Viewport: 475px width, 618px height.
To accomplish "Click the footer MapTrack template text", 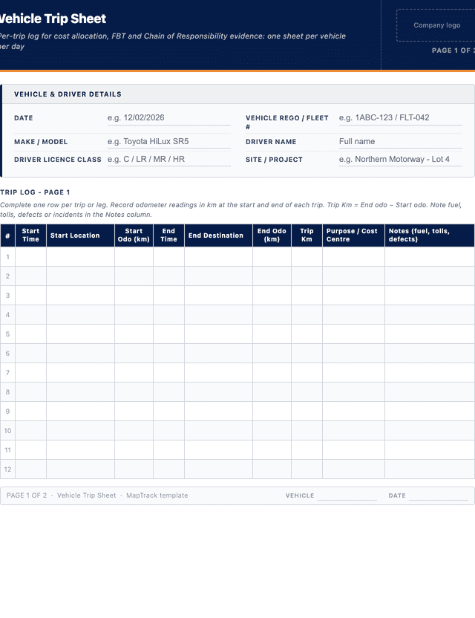I will [x=157, y=495].
